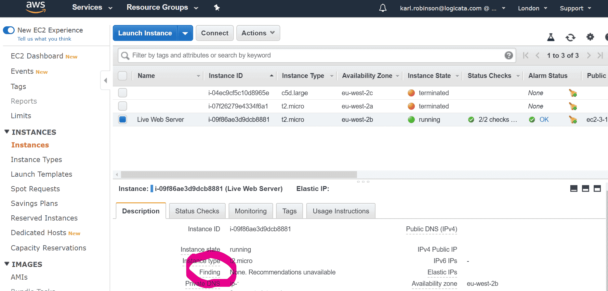Image resolution: width=608 pixels, height=291 pixels.
Task: Switch to the Tags tab
Action: pyautogui.click(x=289, y=211)
